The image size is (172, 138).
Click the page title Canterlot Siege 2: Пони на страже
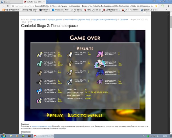[49, 26]
